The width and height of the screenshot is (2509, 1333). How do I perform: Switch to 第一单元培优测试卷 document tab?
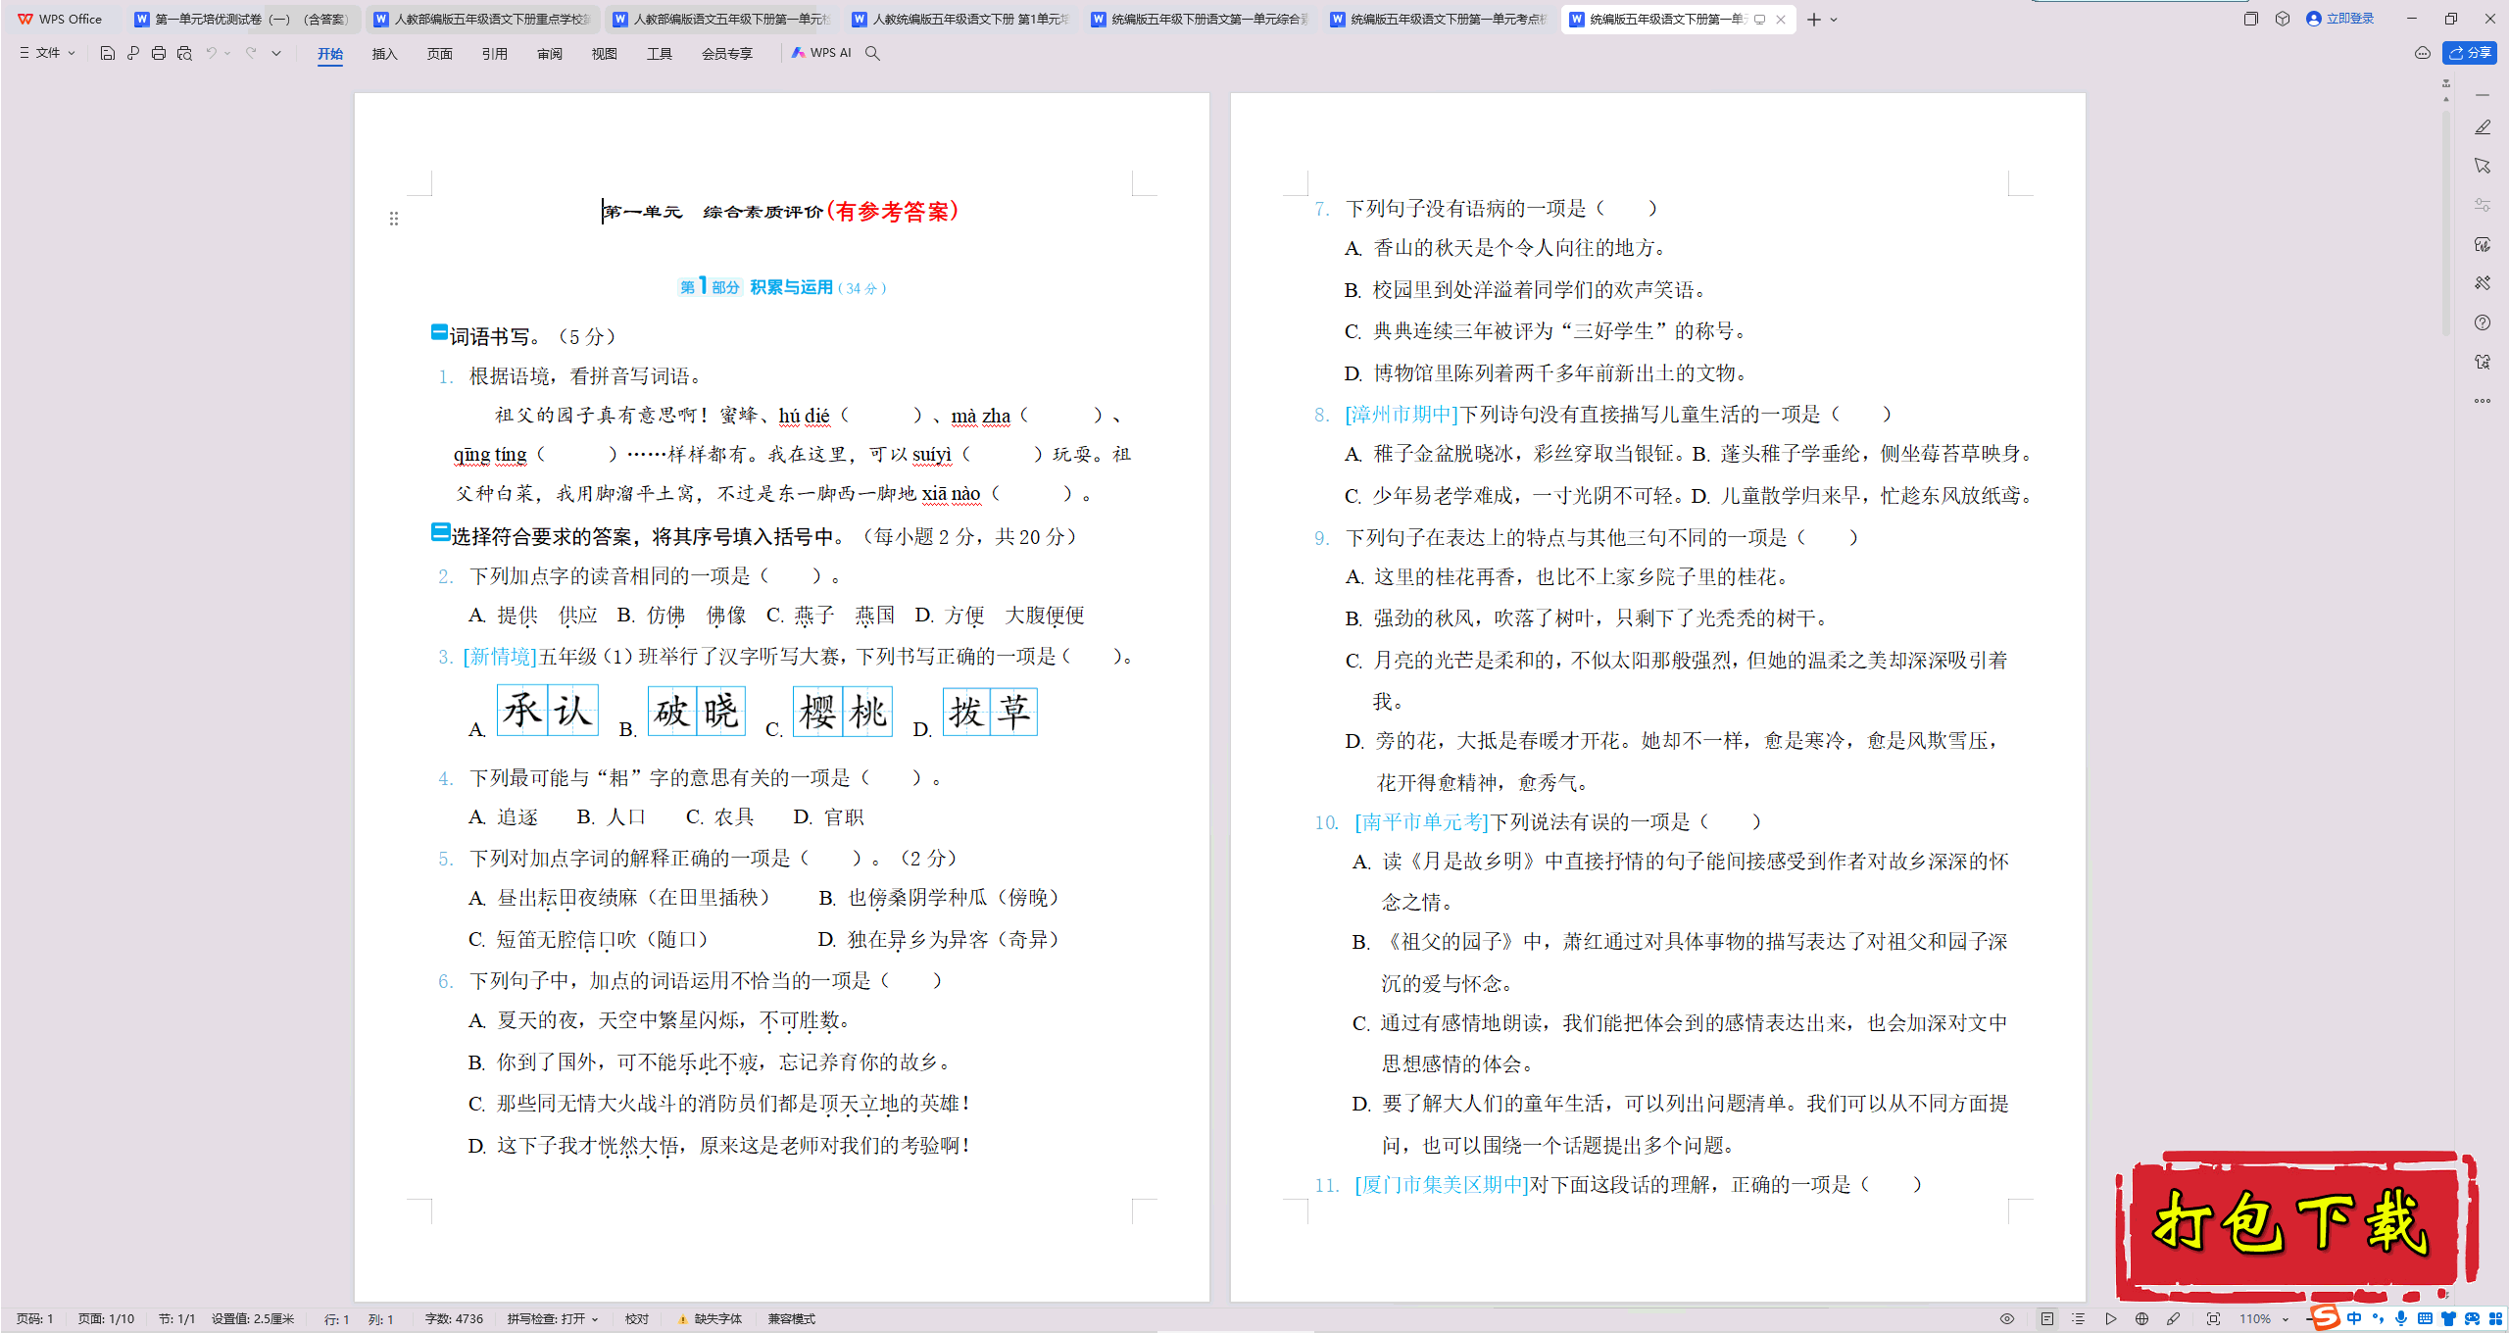[x=242, y=19]
